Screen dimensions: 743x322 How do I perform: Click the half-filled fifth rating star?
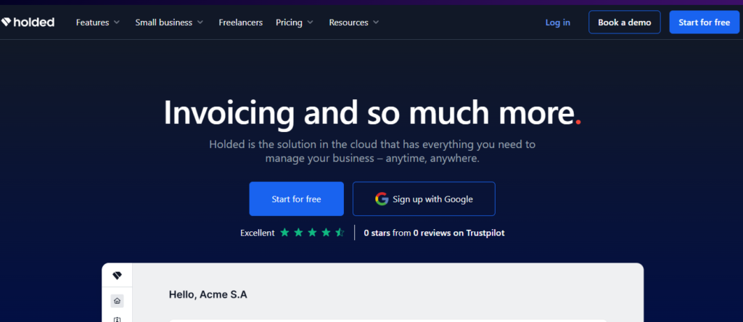coord(340,233)
